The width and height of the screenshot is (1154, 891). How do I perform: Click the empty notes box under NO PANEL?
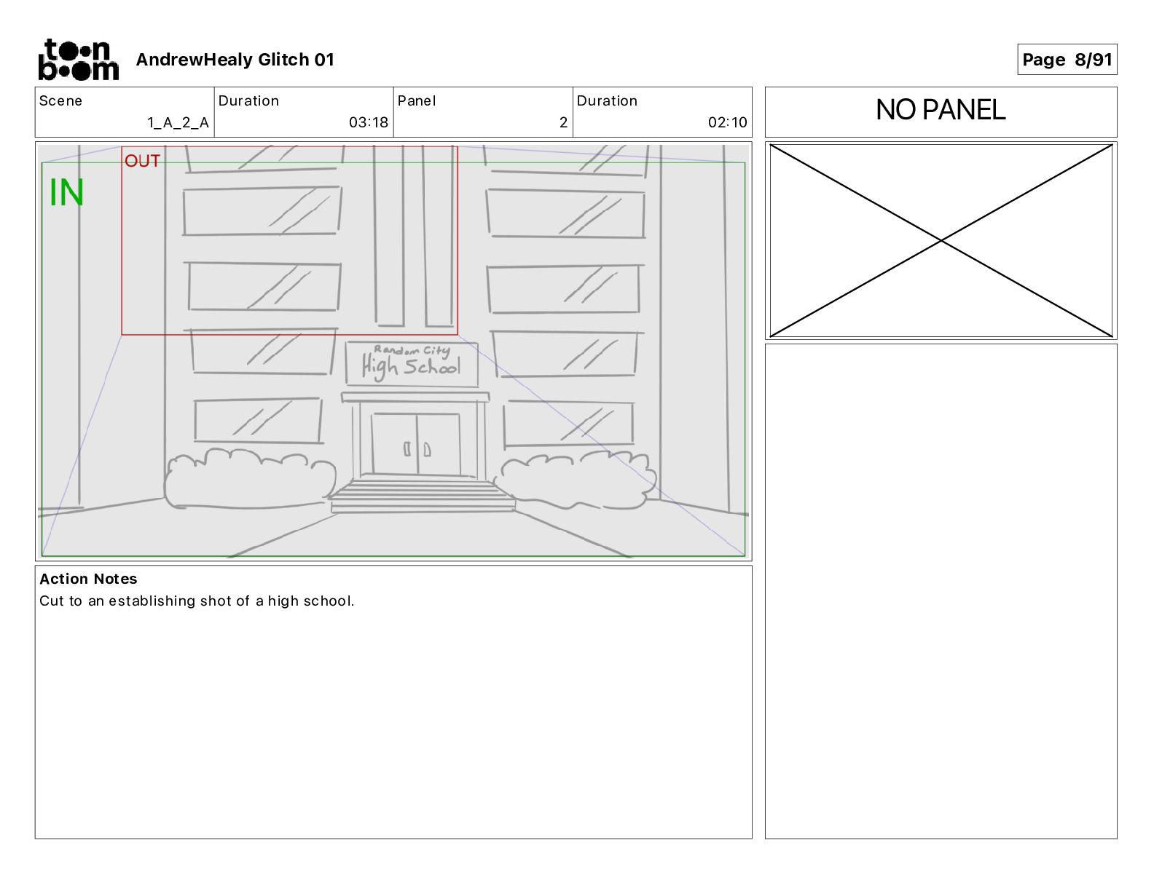[x=941, y=591]
